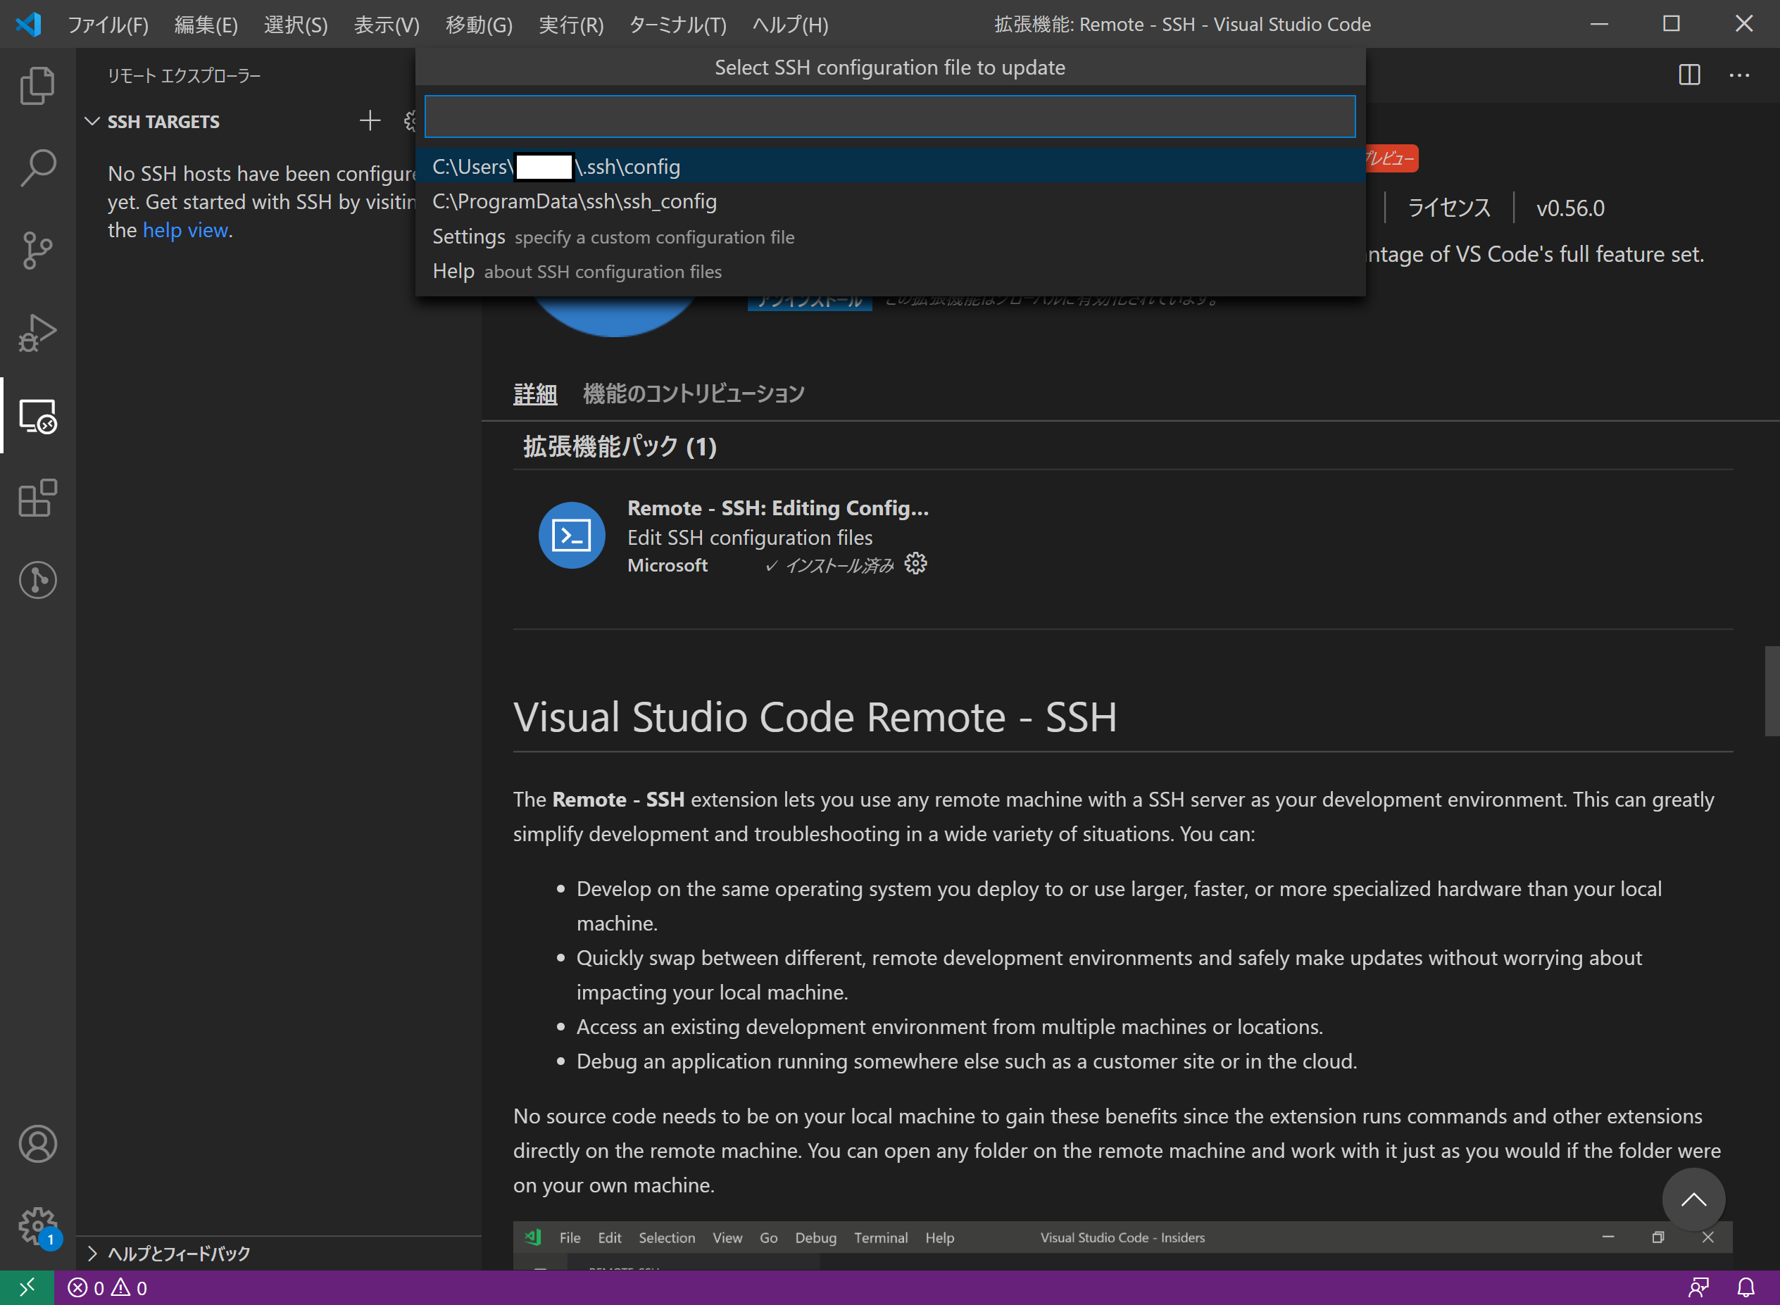Open the notifications bell icon

(1746, 1287)
